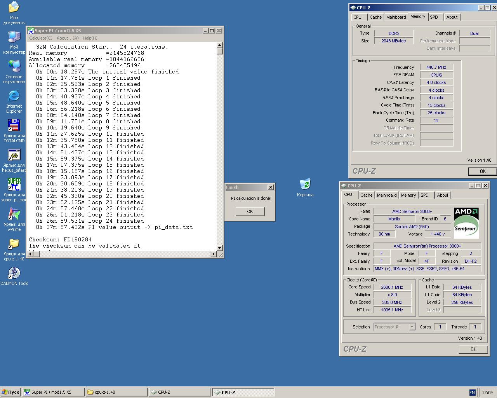497x398 pixels.
Task: Open the TOTALCMD shortcut icon
Action: point(14,131)
